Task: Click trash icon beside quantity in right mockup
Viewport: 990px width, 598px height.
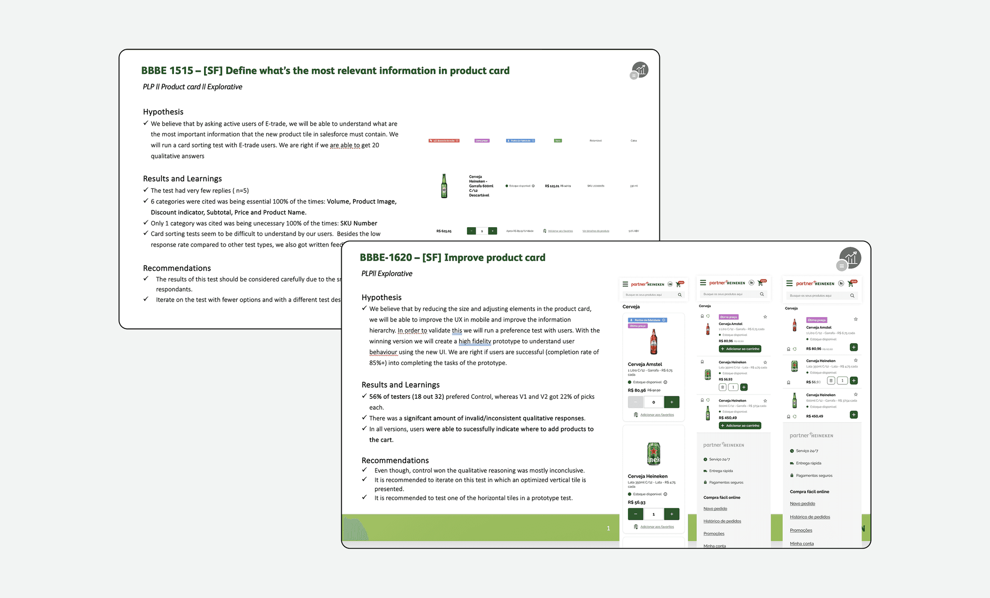Action: [830, 380]
